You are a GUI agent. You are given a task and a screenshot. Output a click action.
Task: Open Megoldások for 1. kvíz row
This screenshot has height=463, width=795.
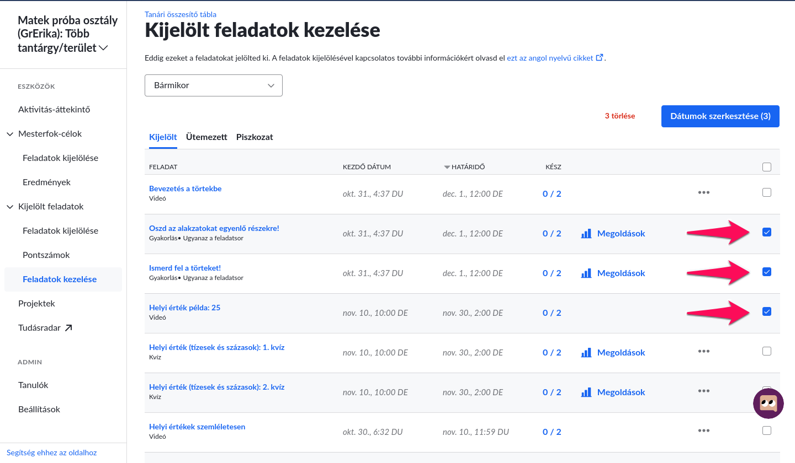621,353
